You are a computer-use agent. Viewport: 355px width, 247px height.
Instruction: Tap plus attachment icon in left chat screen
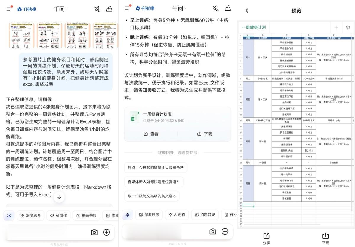tap(106, 232)
